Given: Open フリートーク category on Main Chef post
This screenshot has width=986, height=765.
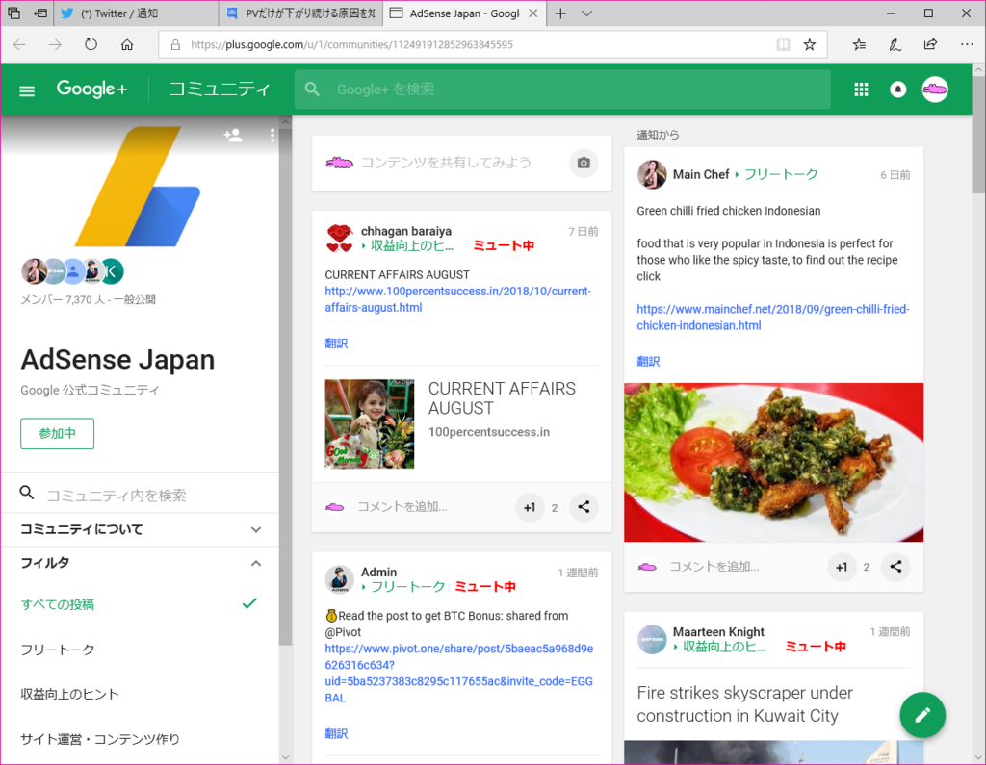Looking at the screenshot, I should pyautogui.click(x=781, y=174).
